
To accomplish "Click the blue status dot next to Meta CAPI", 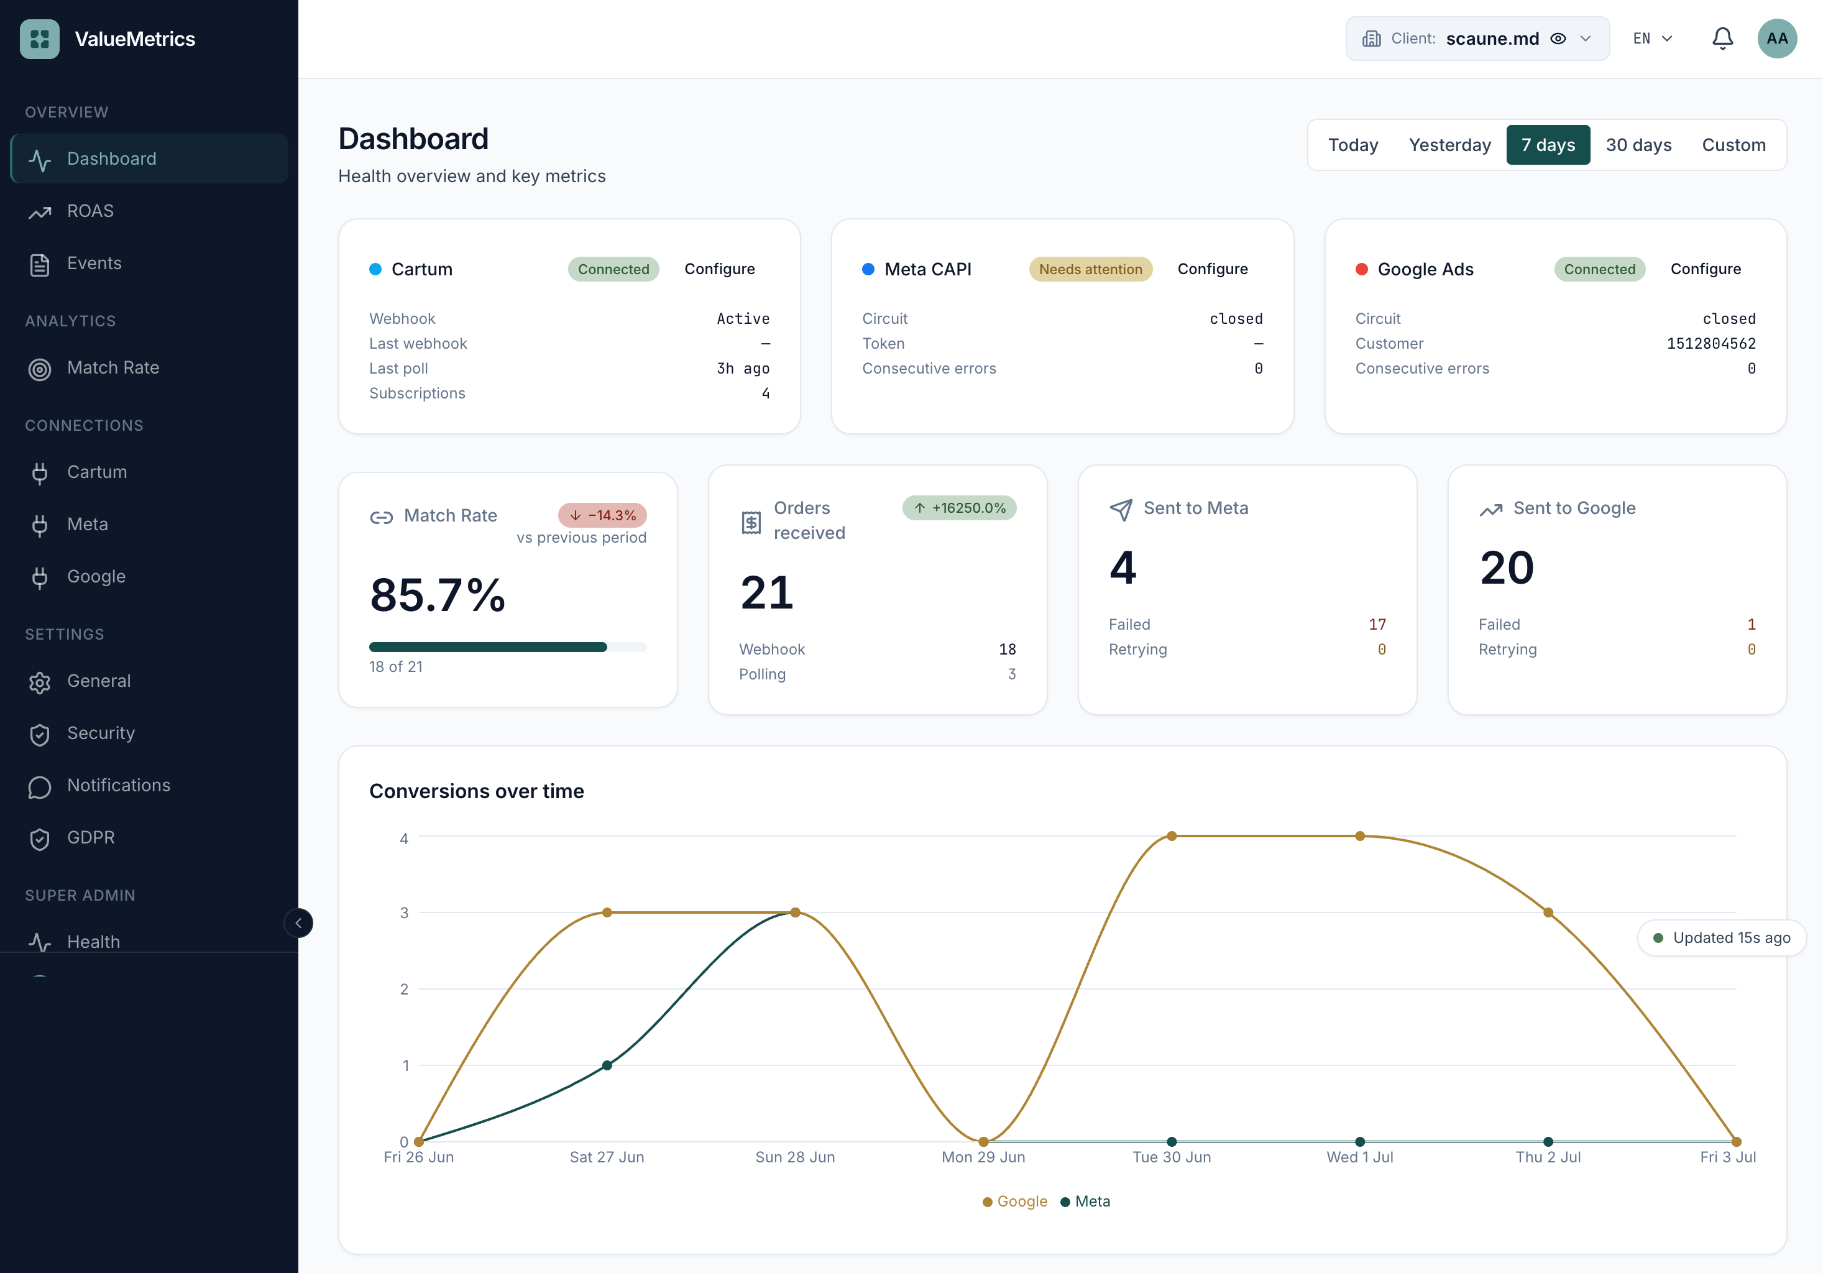I will click(x=869, y=269).
